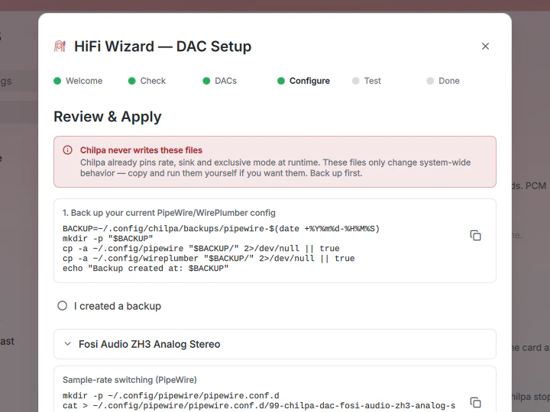This screenshot has width=550, height=412.
Task: Copy the backup commands to clipboard
Action: pos(475,236)
